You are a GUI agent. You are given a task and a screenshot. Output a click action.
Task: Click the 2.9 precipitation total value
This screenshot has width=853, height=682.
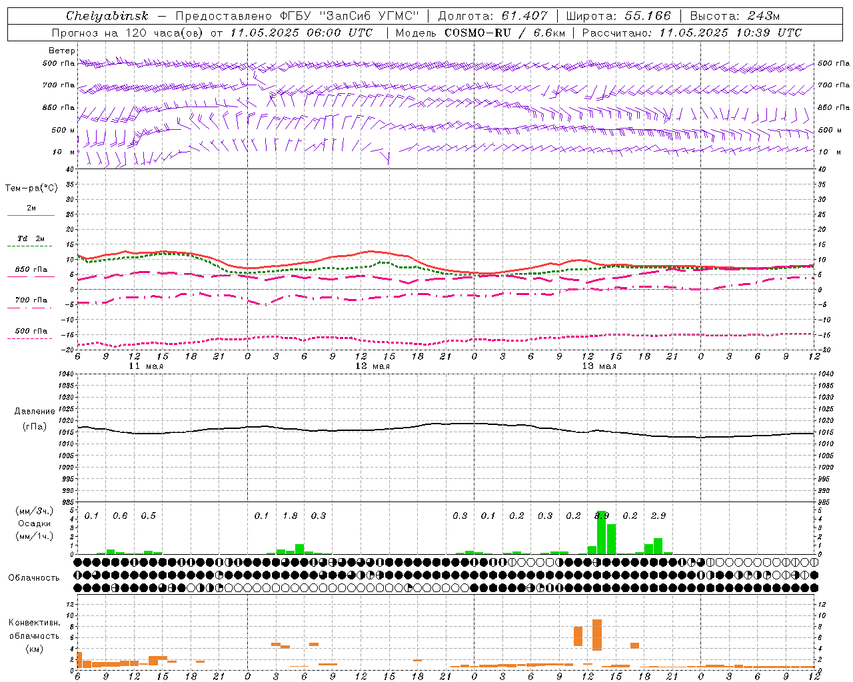click(658, 515)
